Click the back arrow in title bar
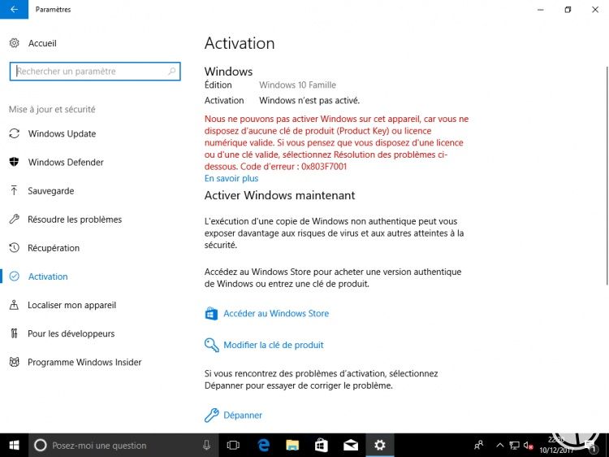The height and width of the screenshot is (457, 609). [14, 10]
